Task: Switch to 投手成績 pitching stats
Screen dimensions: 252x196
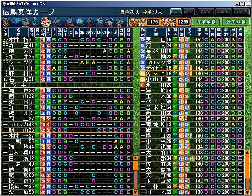Action: 236,22
